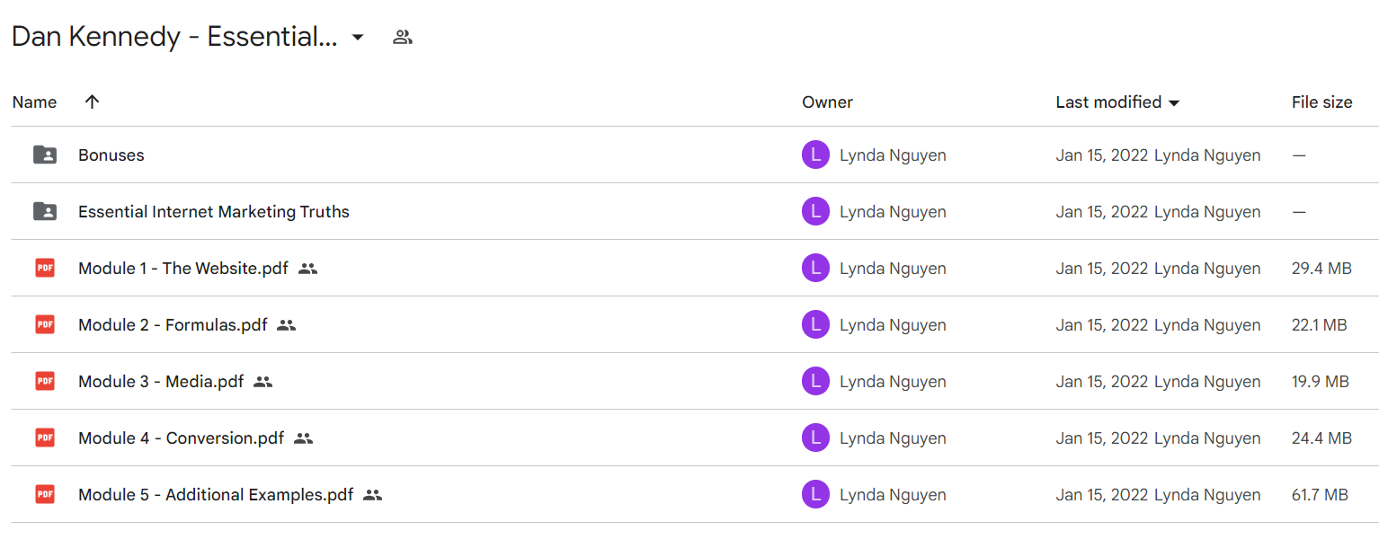
Task: Click Lynda Nguyen avatar in Bonuses row
Action: click(815, 155)
